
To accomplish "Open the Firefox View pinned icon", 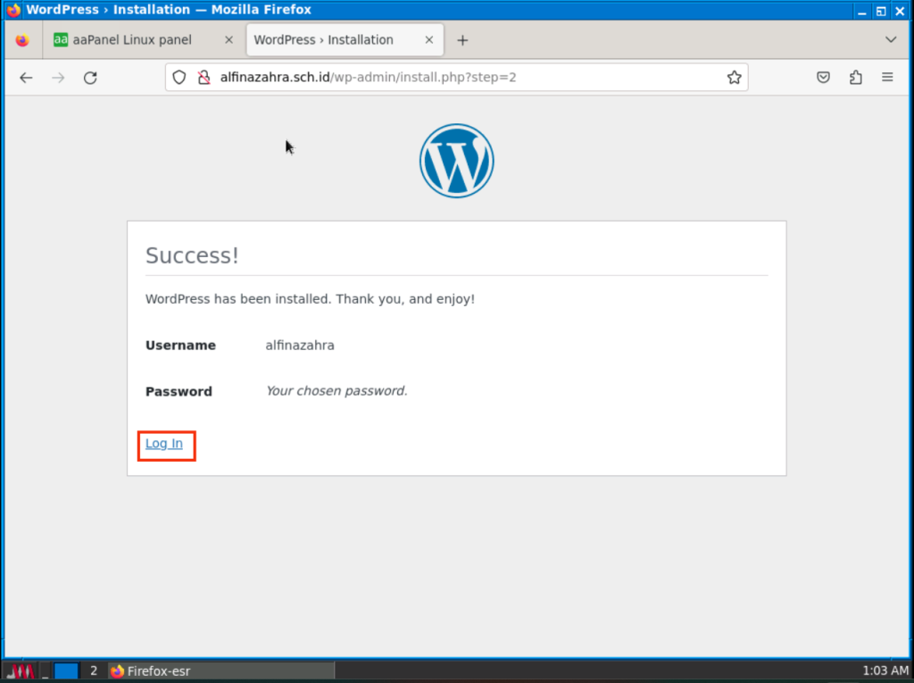I will tap(22, 40).
